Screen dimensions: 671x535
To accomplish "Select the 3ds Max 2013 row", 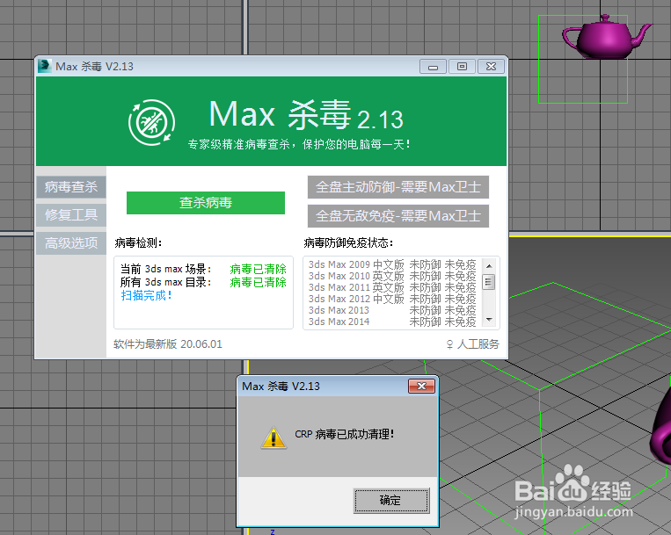I will click(x=392, y=310).
